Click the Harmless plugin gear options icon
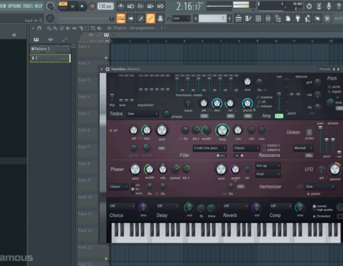The image size is (343, 266). tap(107, 69)
